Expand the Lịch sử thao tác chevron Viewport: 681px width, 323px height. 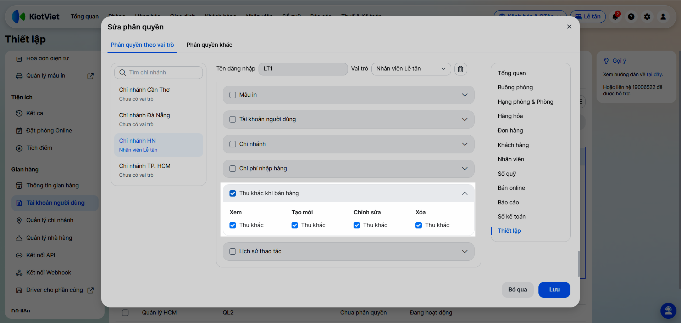point(465,251)
